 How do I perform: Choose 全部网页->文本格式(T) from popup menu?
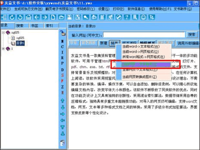pyautogui.click(x=140, y=70)
